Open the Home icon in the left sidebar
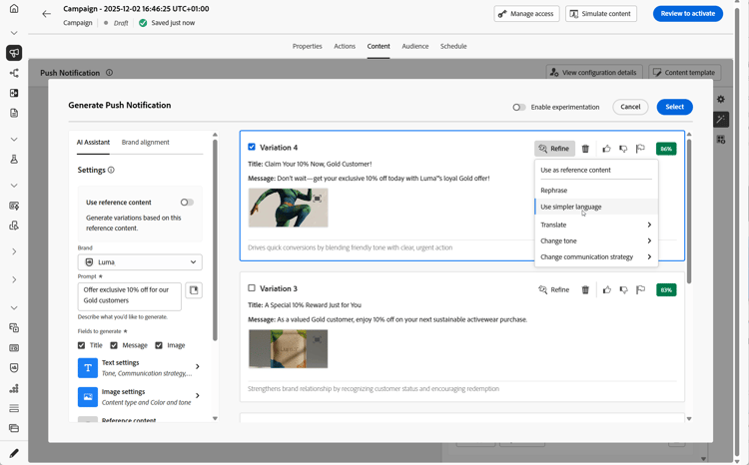The height and width of the screenshot is (465, 749). click(14, 9)
